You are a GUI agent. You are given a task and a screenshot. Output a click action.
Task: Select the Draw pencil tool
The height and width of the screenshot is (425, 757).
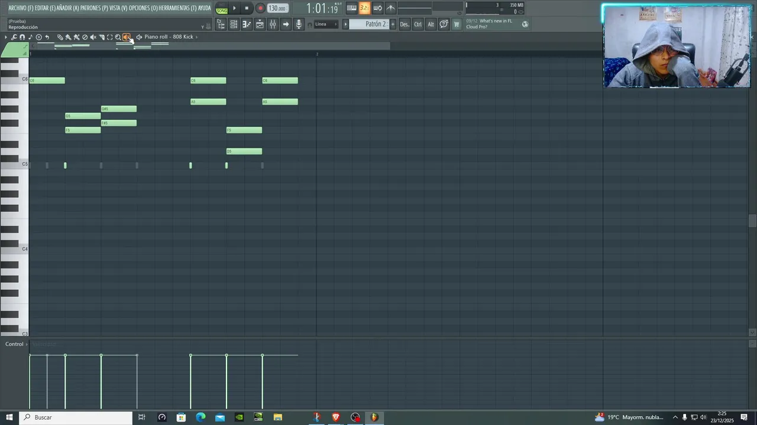tap(60, 37)
